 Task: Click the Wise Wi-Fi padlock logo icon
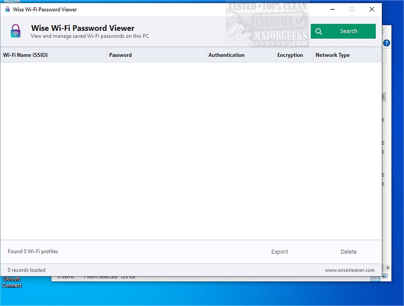[15, 31]
